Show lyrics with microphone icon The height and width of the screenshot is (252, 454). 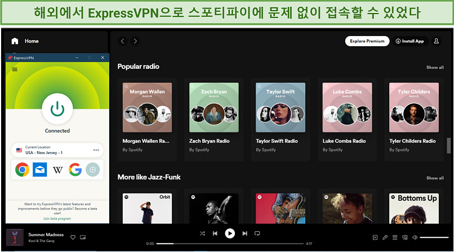[385, 237]
